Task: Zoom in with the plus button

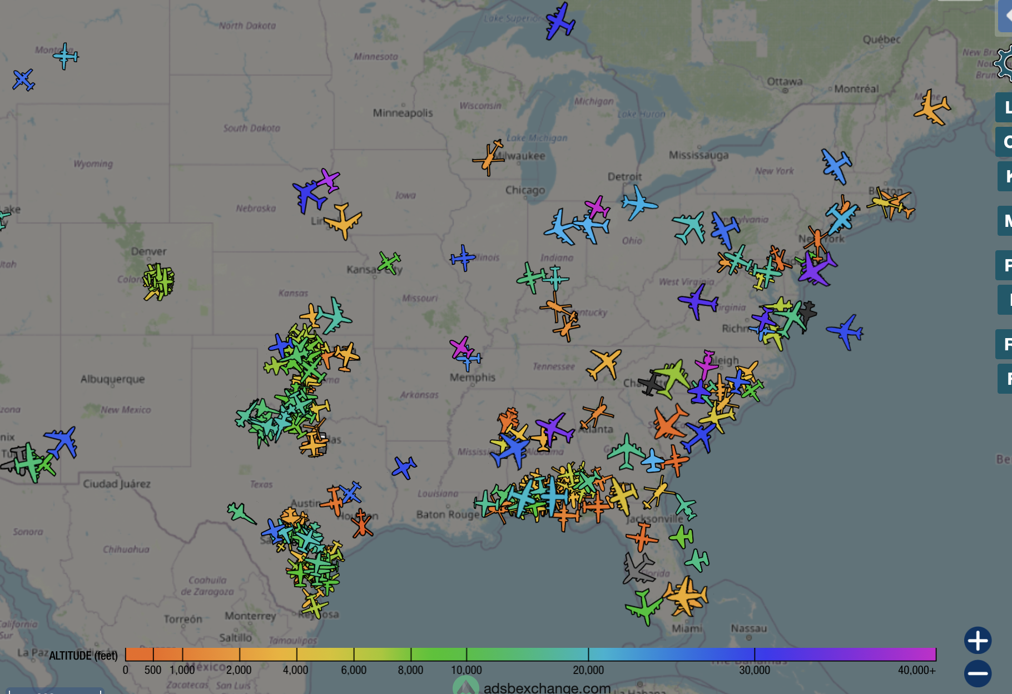Action: coord(978,641)
